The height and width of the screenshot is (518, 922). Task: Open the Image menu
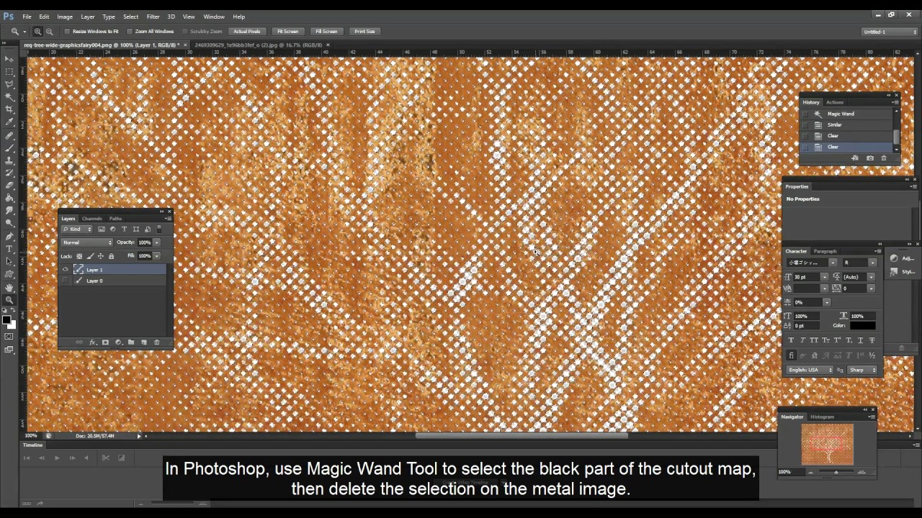point(65,17)
